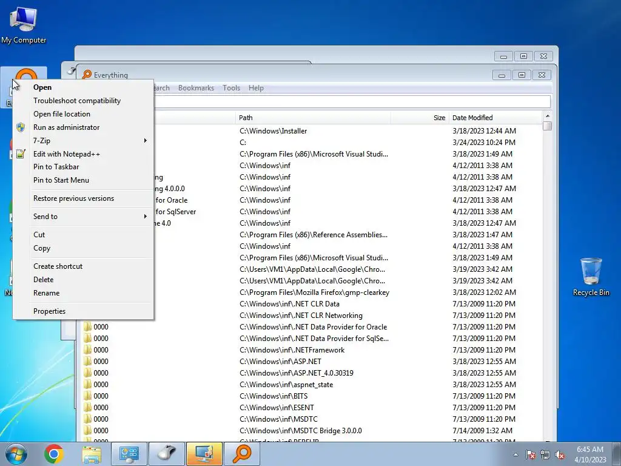
Task: Click path C:\Windows\Installer
Action: [274, 131]
